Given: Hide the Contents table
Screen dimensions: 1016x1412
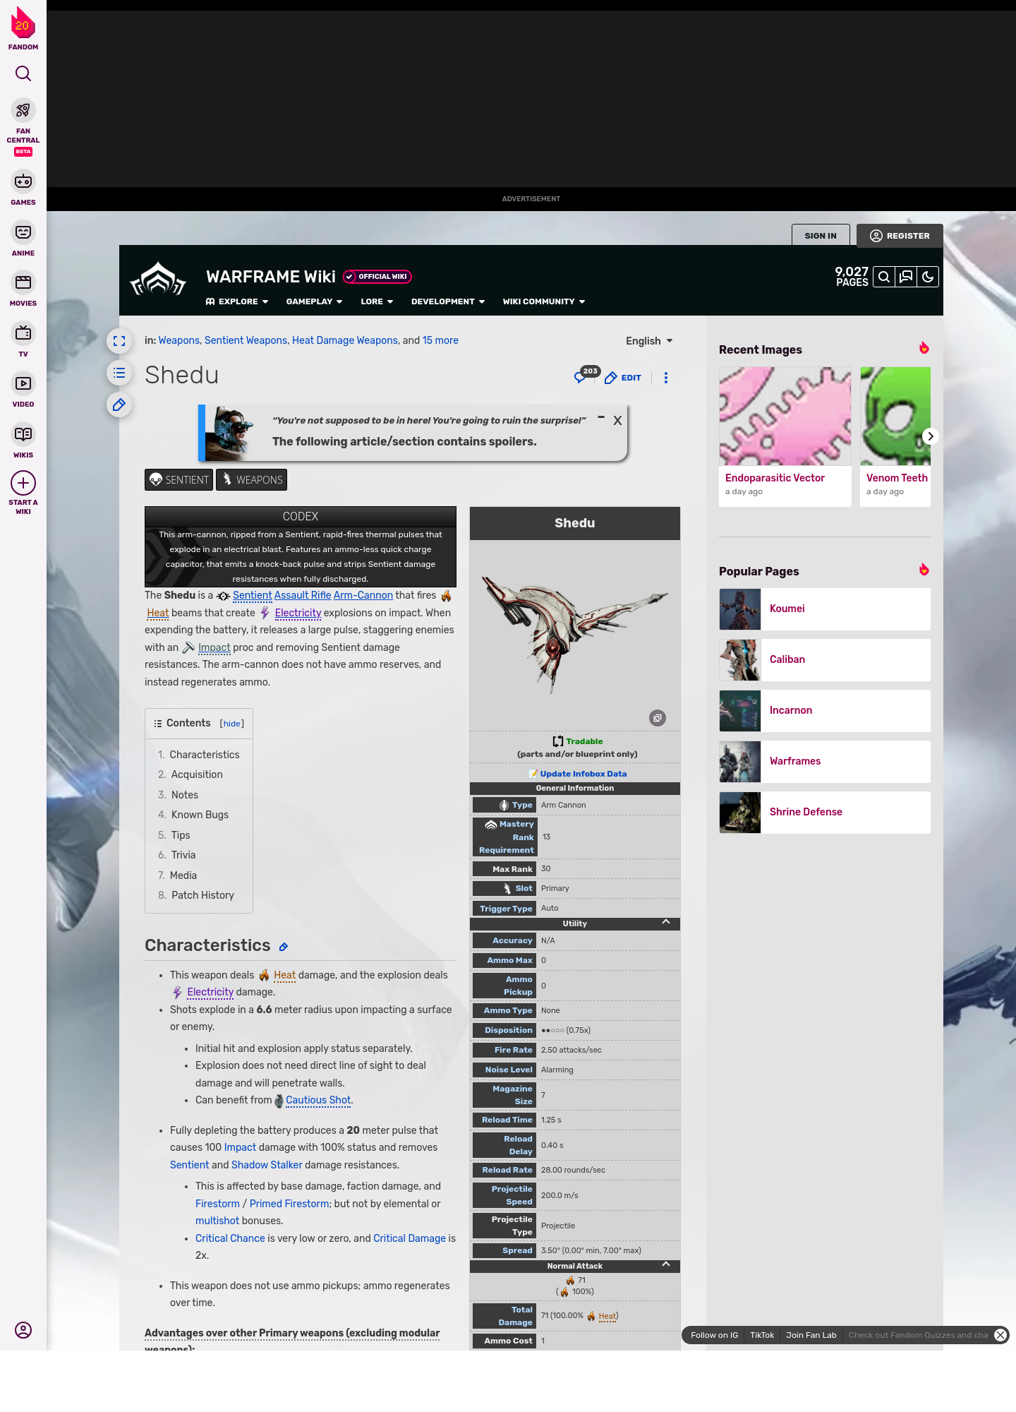Looking at the screenshot, I should click(232, 724).
